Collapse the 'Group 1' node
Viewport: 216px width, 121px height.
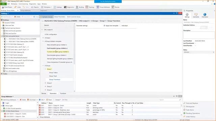45,69
